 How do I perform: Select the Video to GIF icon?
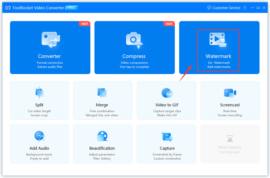pyautogui.click(x=167, y=93)
